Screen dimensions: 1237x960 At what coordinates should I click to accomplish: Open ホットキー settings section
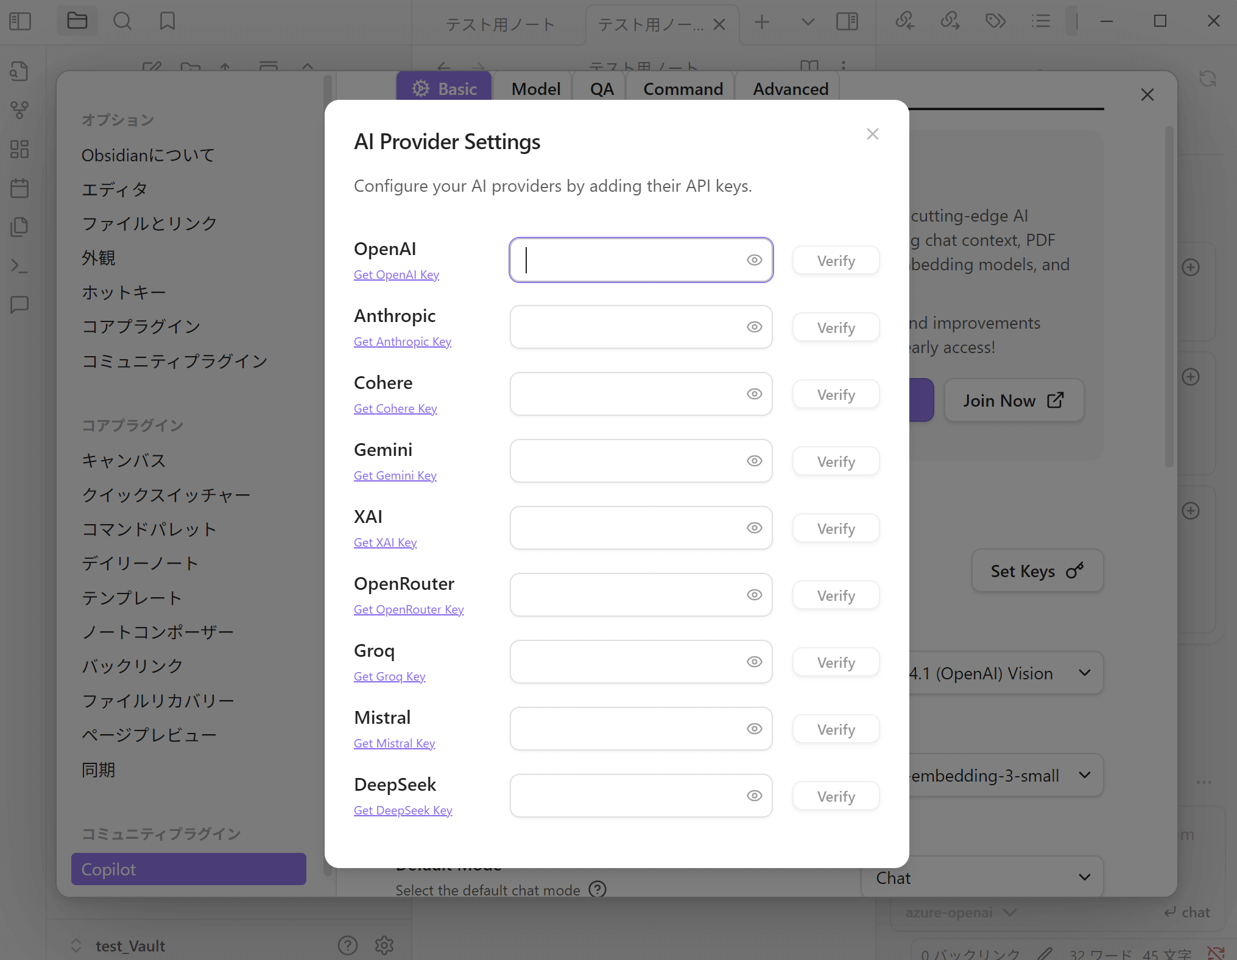pyautogui.click(x=123, y=292)
